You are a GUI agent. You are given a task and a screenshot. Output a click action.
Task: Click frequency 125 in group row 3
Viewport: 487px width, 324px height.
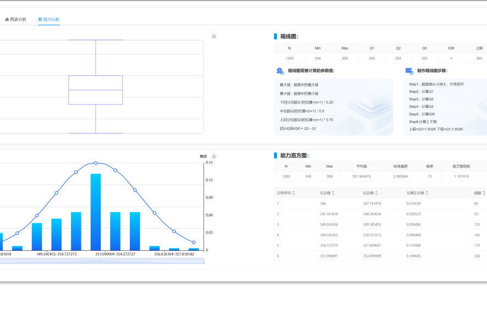point(477,224)
